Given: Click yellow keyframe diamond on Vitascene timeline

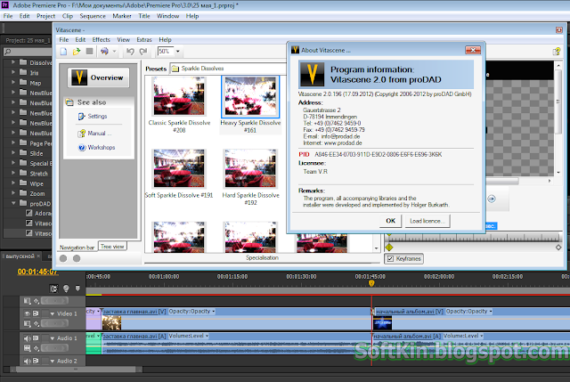Looking at the screenshot, I should coord(389,248).
